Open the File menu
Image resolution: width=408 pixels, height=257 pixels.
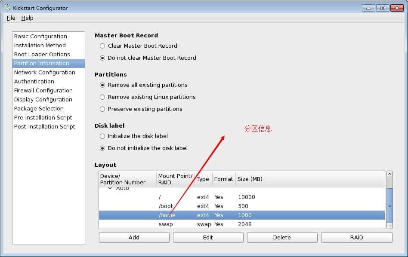[11, 18]
